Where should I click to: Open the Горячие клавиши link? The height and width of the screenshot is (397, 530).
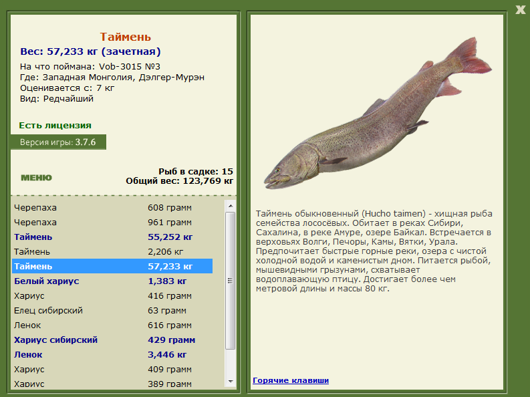(x=291, y=380)
